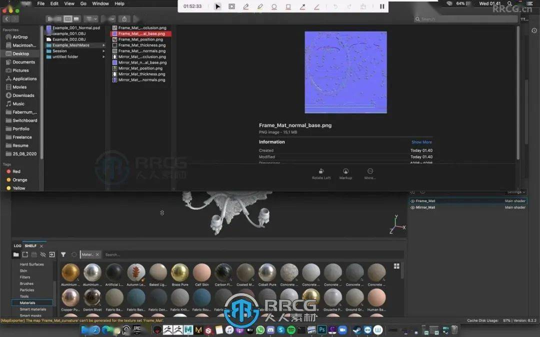Toggle visibility of Mirror_Mat texture set

pos(412,207)
